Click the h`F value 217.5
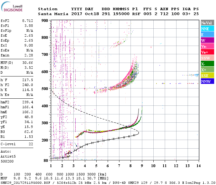Image resolution: width=216 pixels, height=185 pixels. (x=27, y=80)
